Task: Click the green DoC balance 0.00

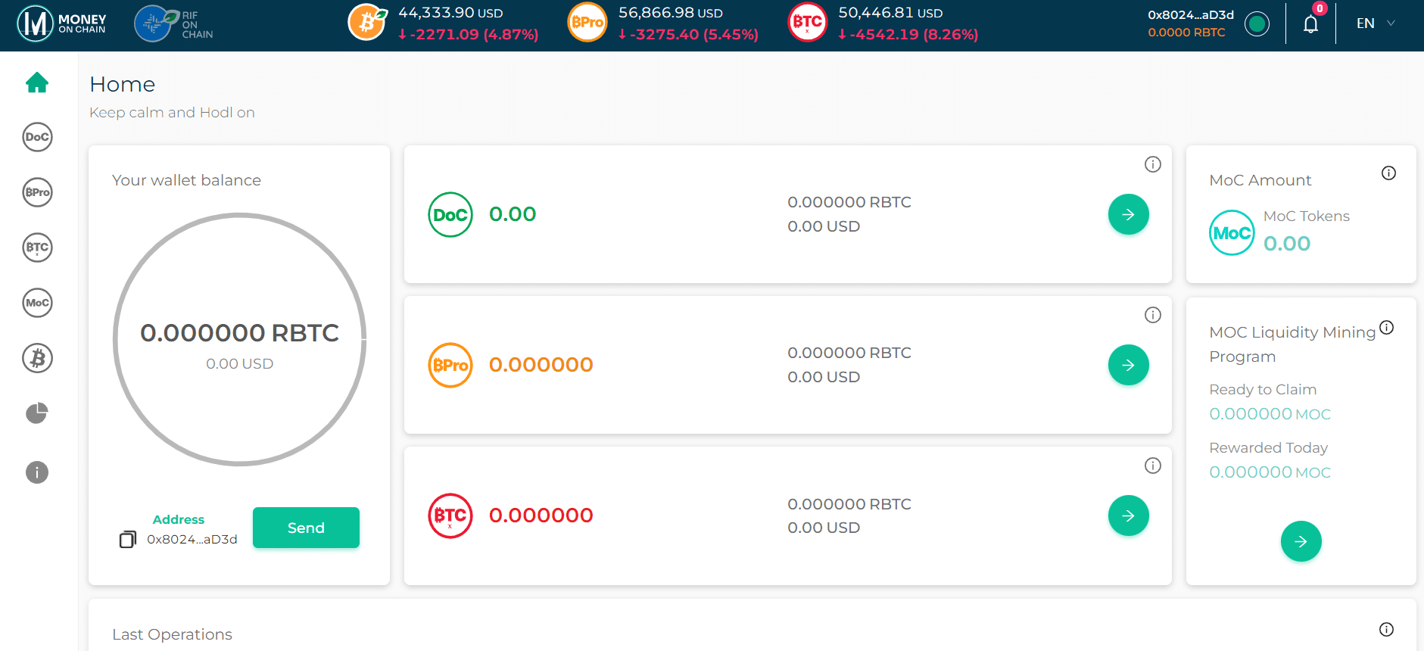Action: tap(513, 214)
